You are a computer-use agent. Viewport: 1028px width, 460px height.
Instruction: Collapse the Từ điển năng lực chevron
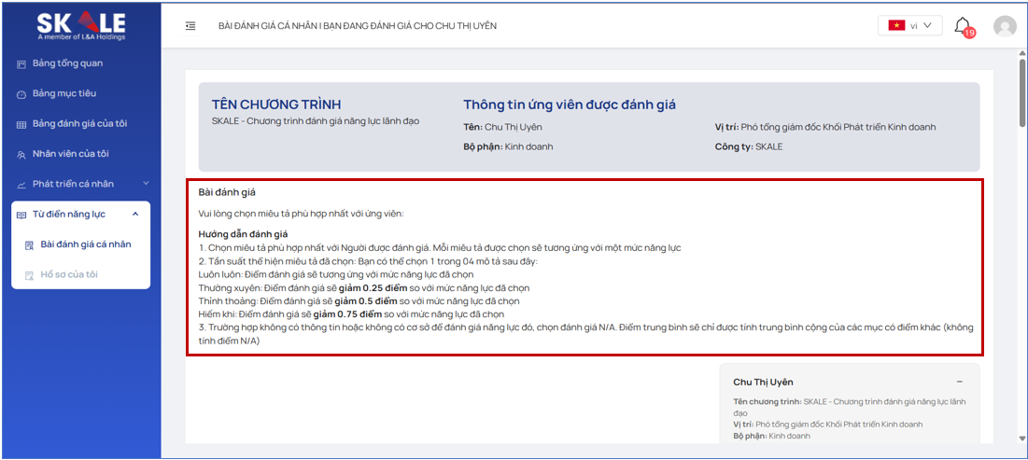pos(135,215)
